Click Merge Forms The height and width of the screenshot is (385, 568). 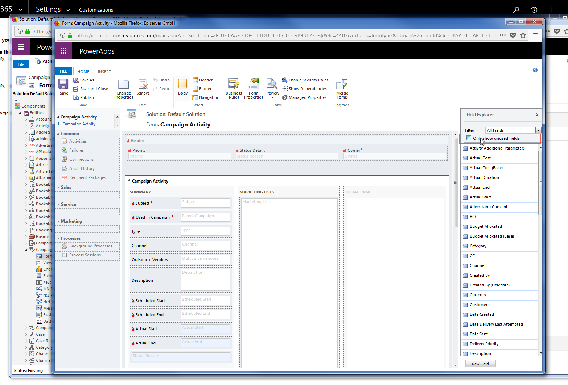pyautogui.click(x=342, y=89)
